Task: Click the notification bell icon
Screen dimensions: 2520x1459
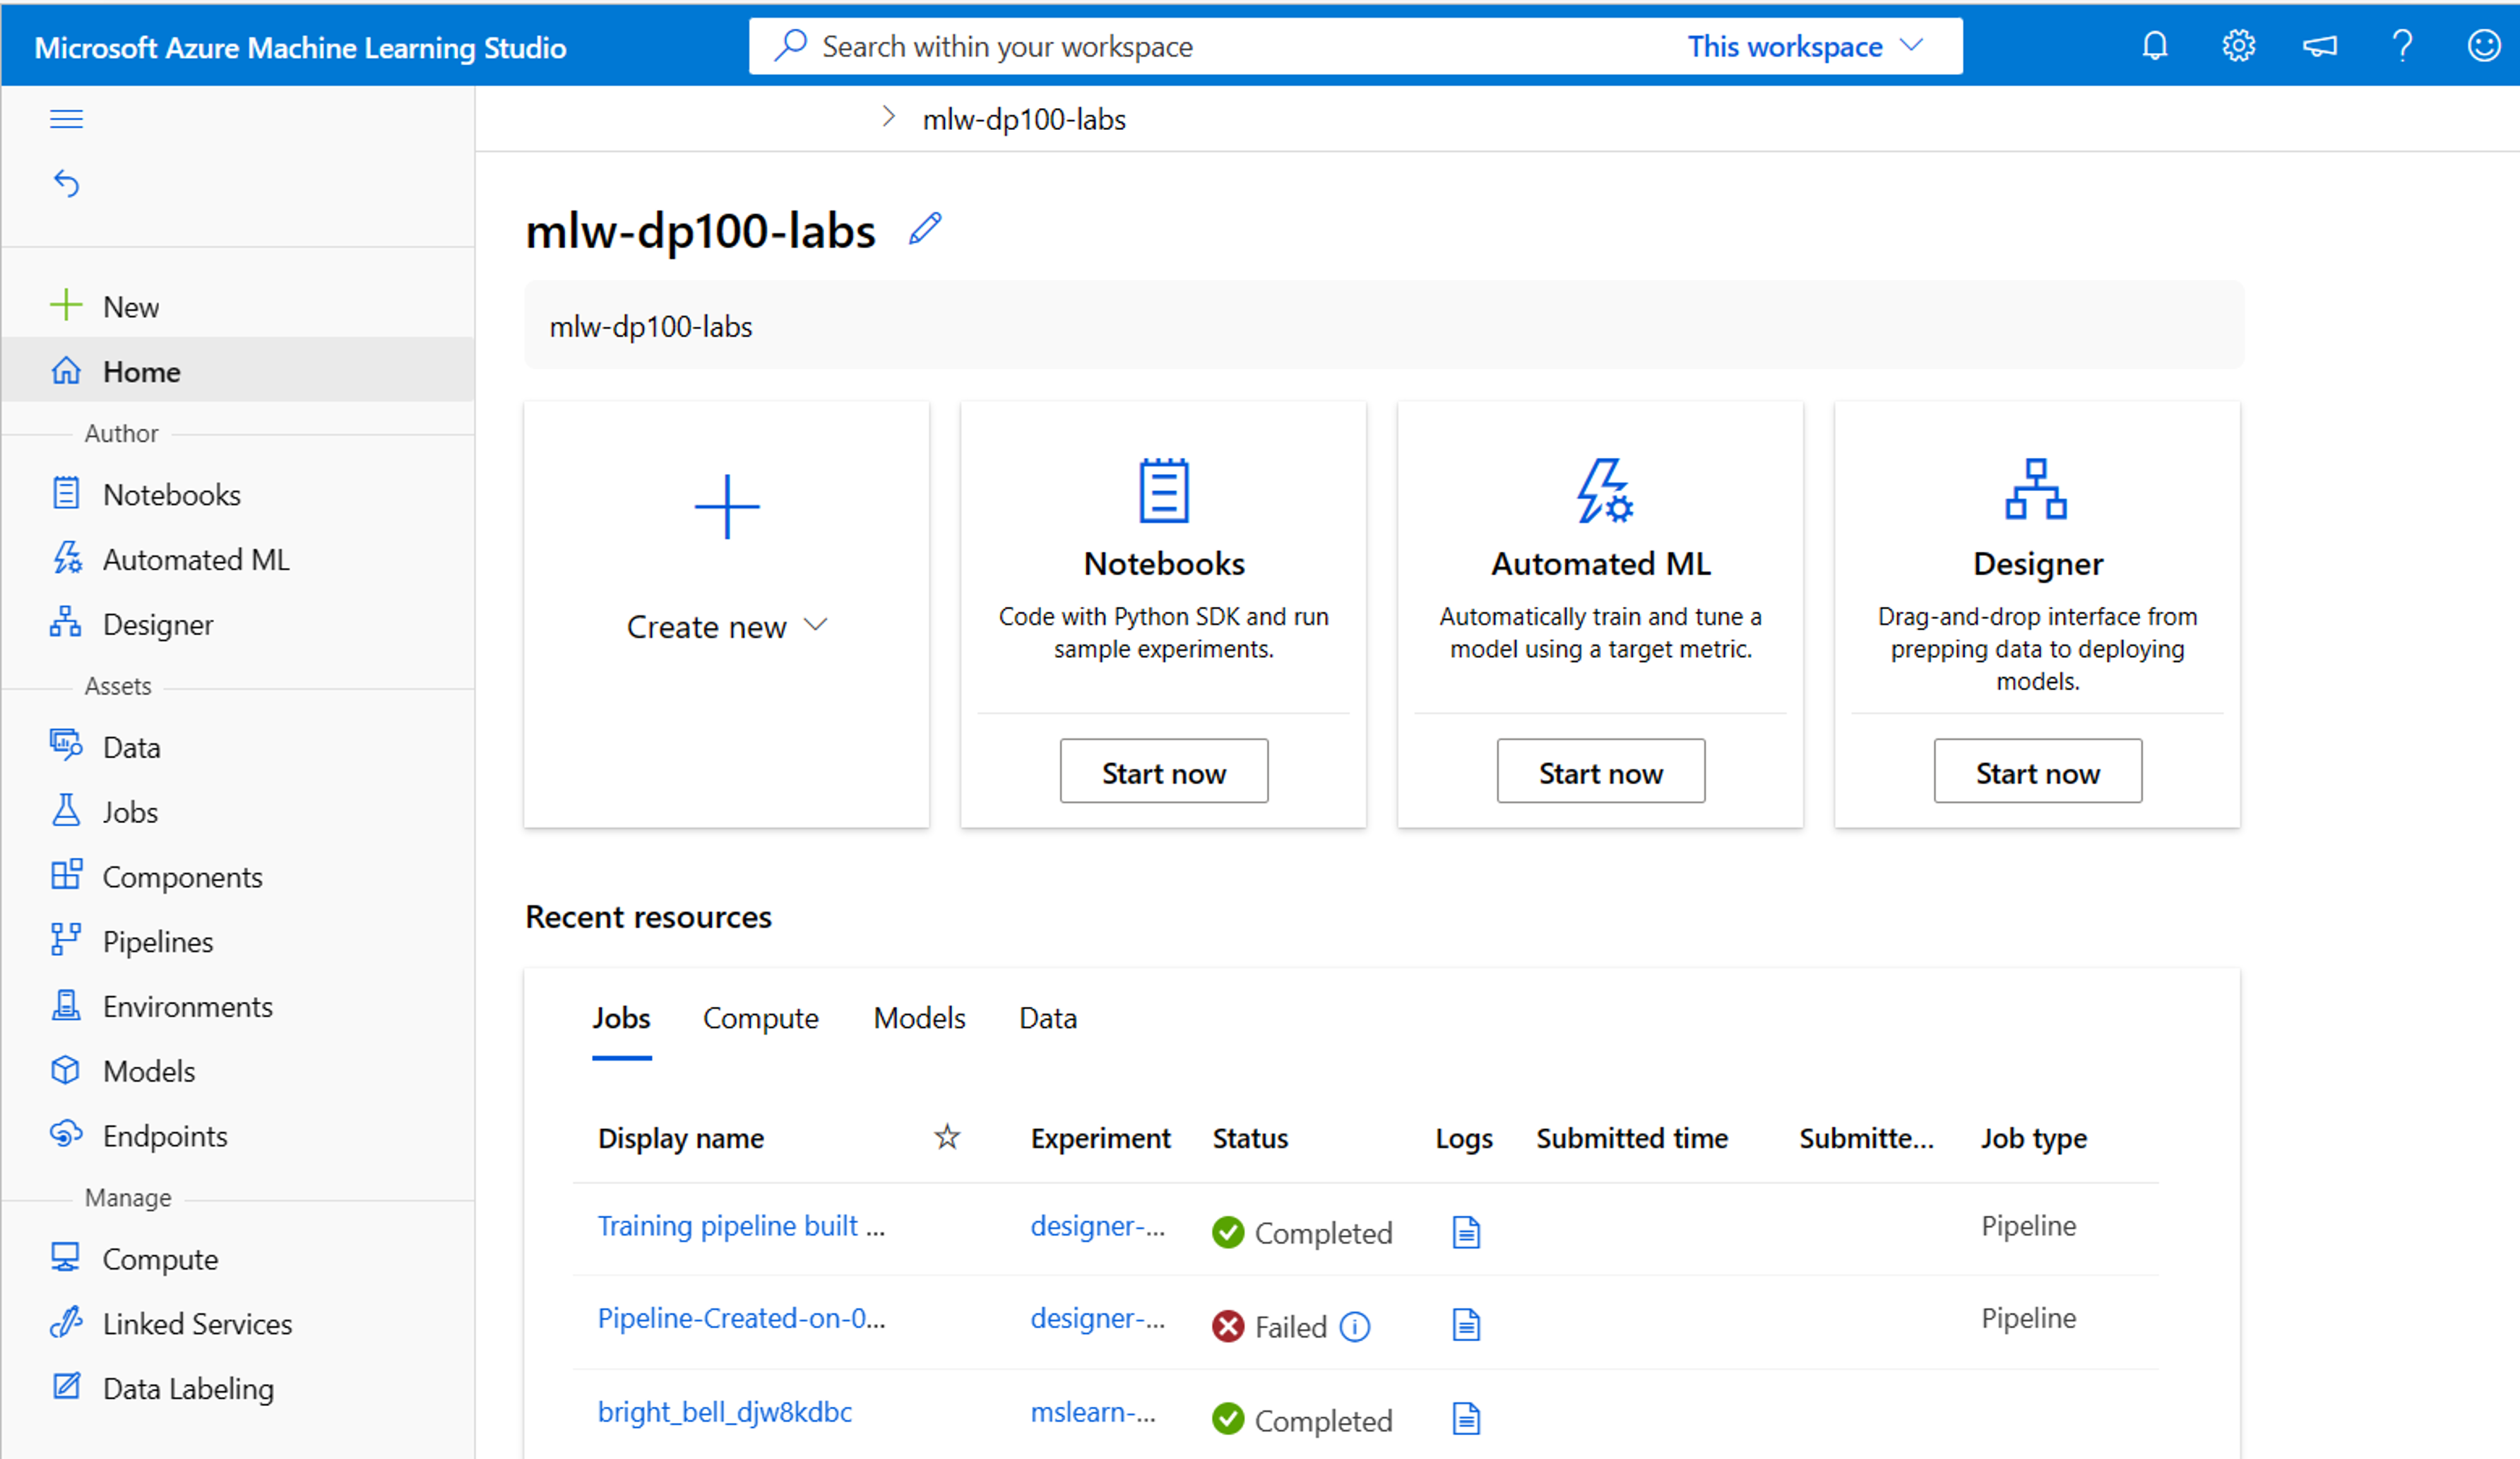Action: (2157, 47)
